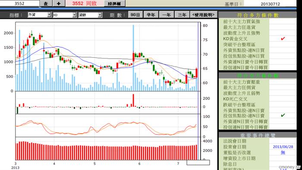This screenshot has height=170, width=302.
Task: Click the 投信連N日買今日轉賣 row
Action: [258, 127]
